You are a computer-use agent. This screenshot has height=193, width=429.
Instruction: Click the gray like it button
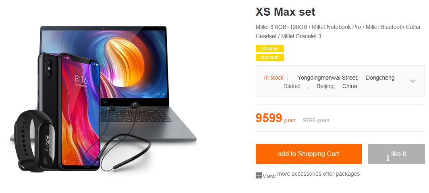pos(396,154)
